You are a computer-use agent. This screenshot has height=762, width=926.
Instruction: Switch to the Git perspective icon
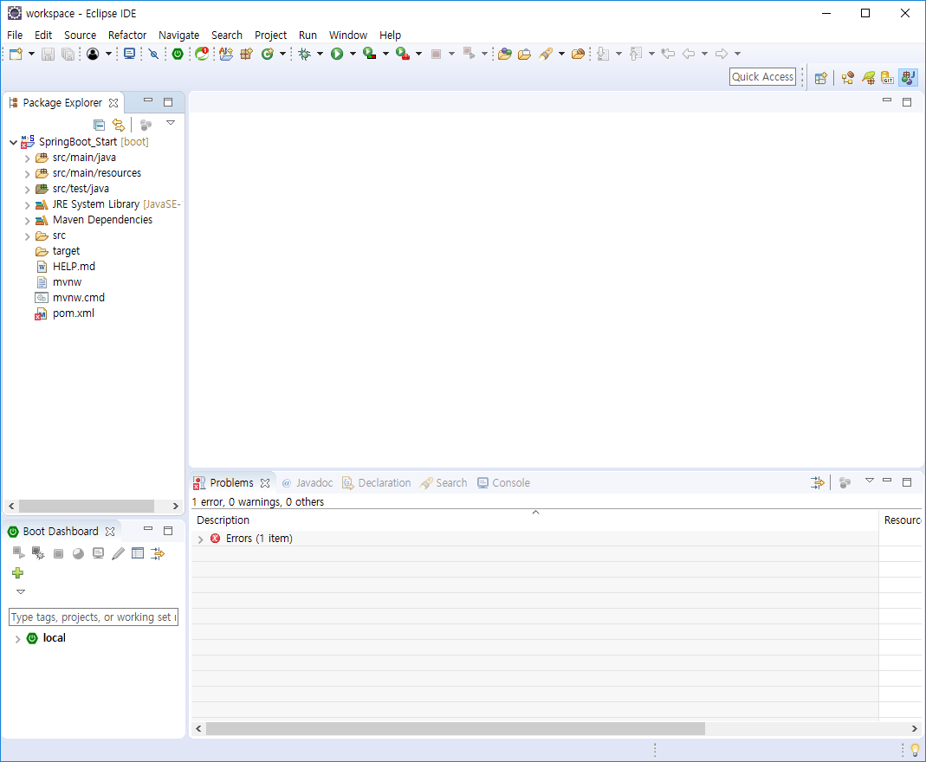[x=888, y=77]
